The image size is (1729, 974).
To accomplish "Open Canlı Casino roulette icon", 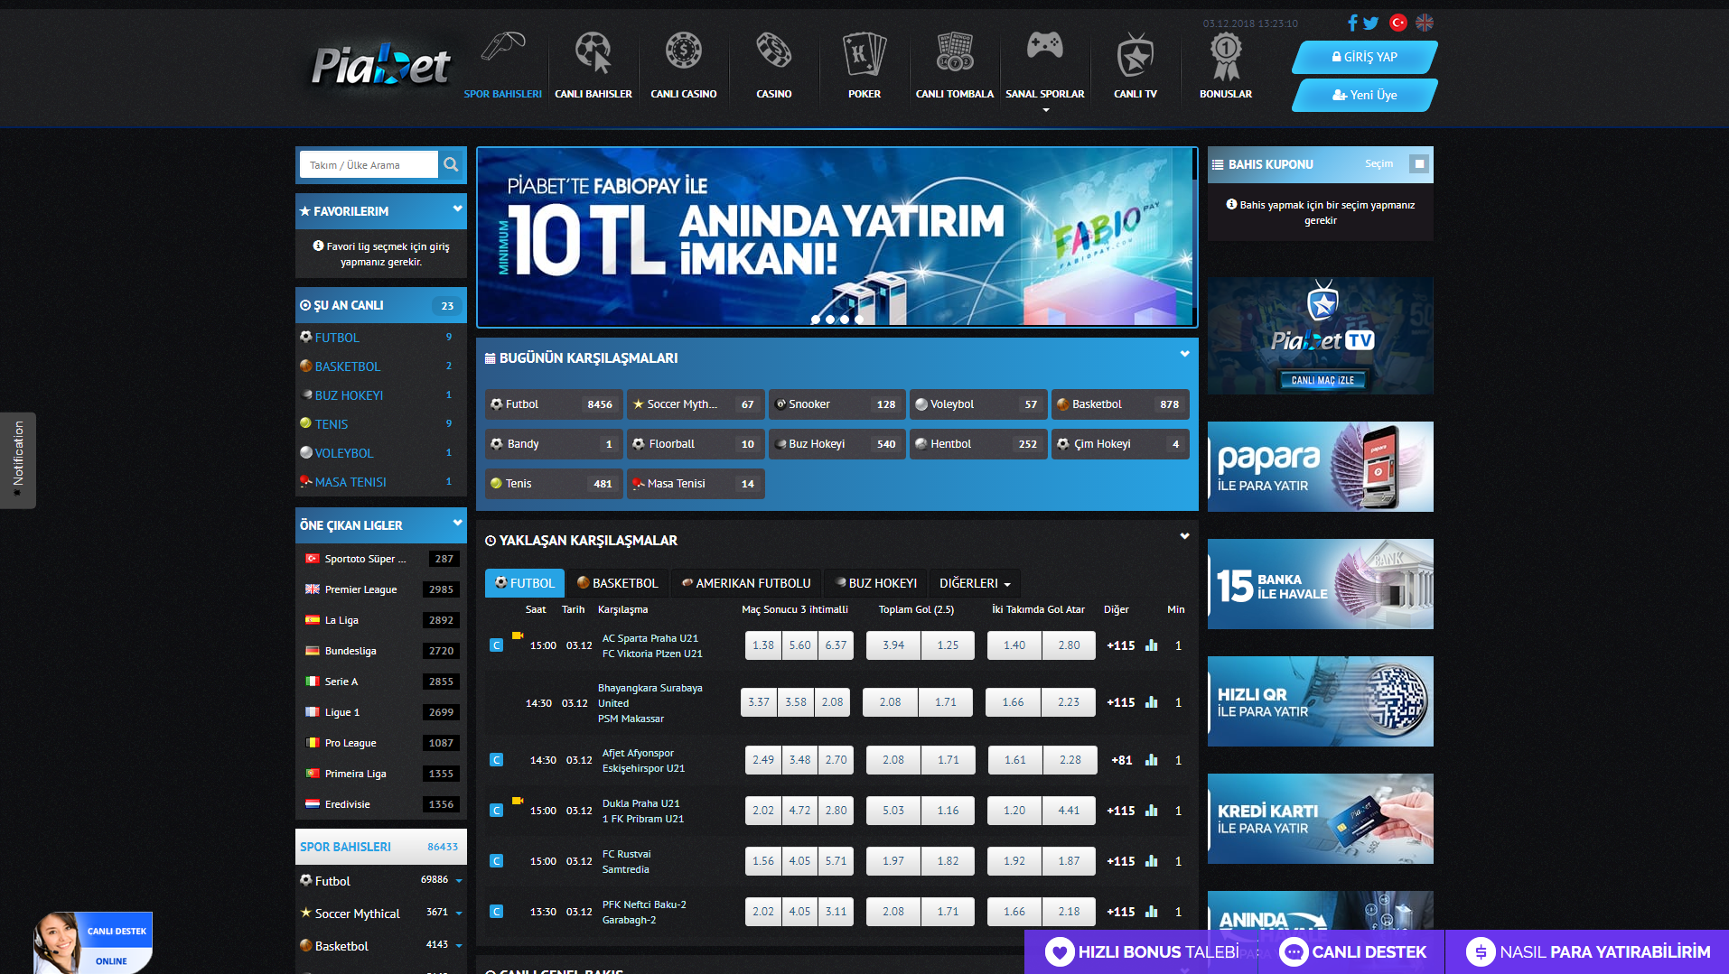I will click(683, 51).
